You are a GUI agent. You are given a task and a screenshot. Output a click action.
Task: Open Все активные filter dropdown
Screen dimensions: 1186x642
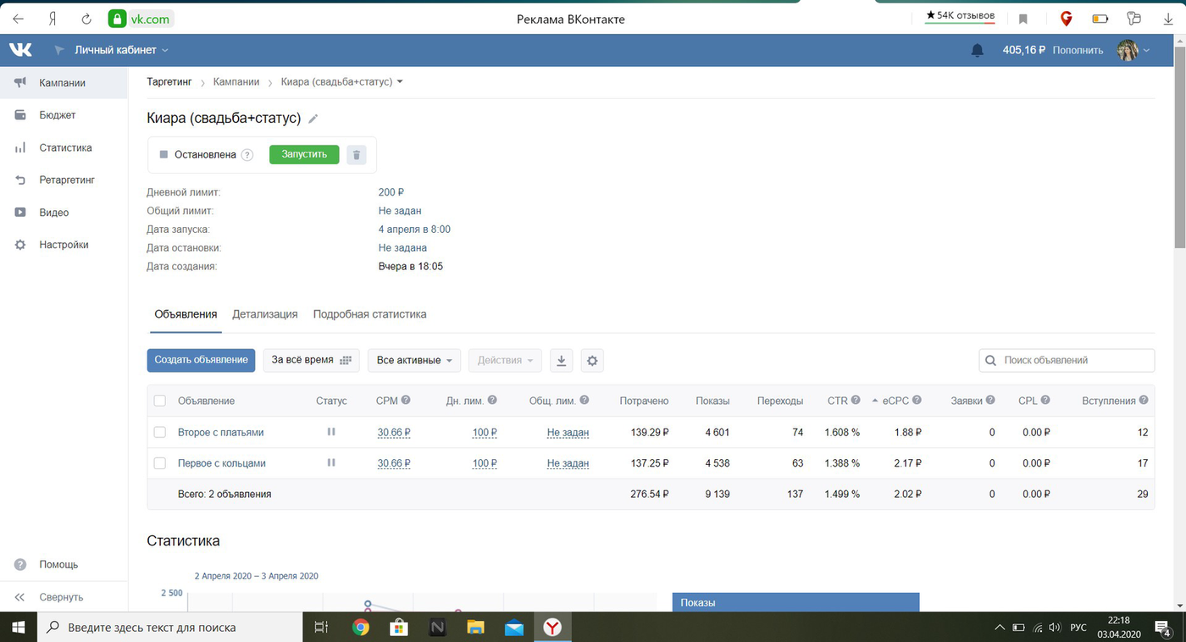click(414, 360)
